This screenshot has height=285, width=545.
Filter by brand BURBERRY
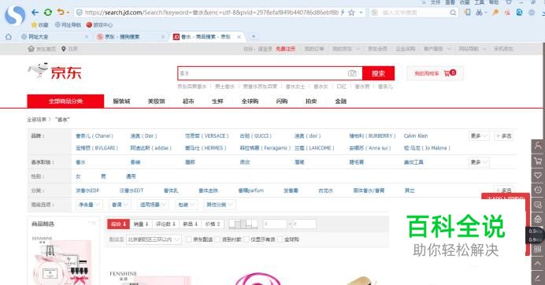[x=373, y=136]
